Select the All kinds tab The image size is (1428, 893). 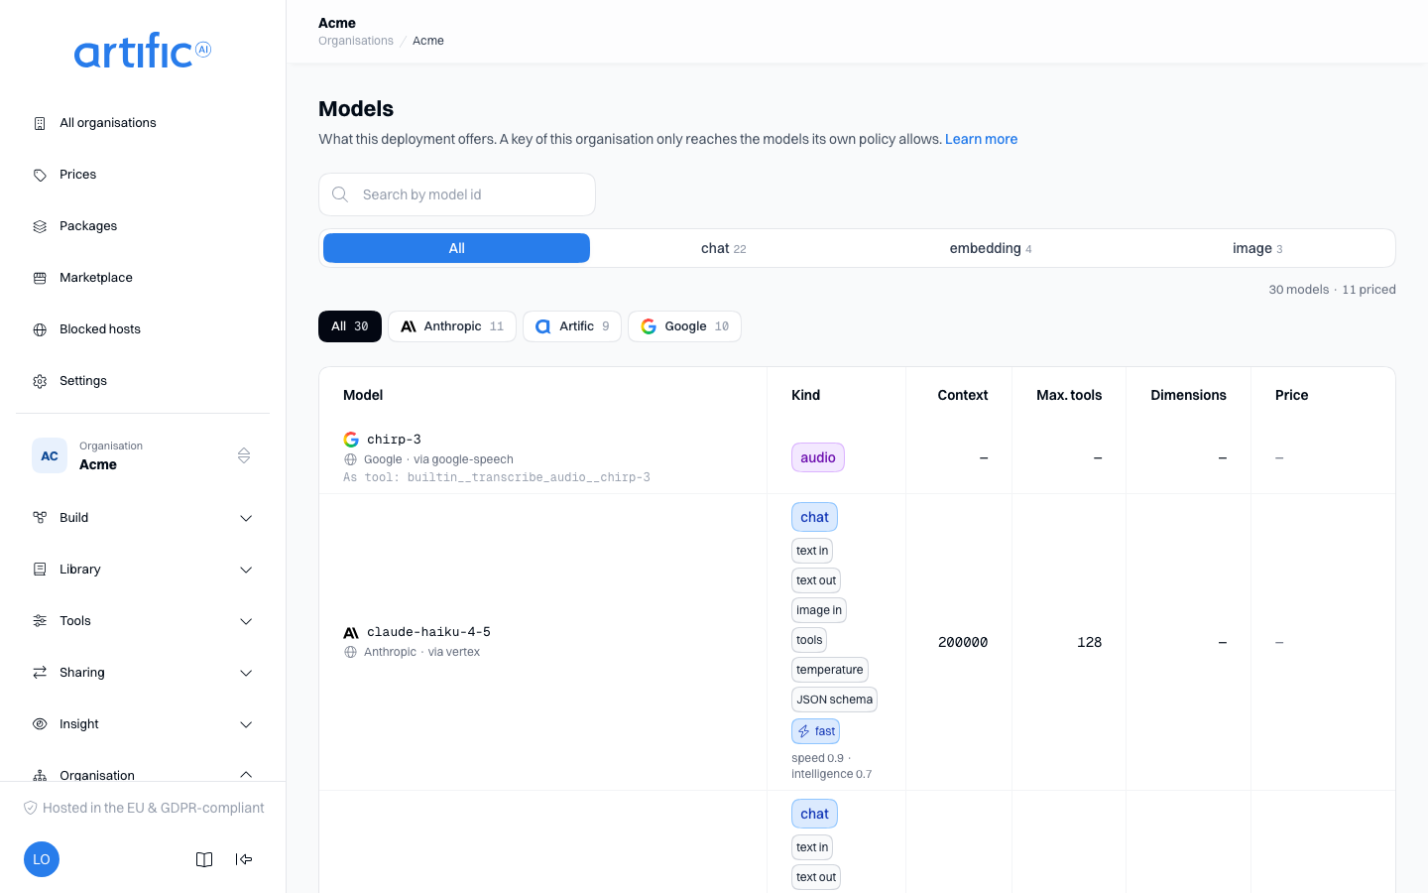[456, 248]
